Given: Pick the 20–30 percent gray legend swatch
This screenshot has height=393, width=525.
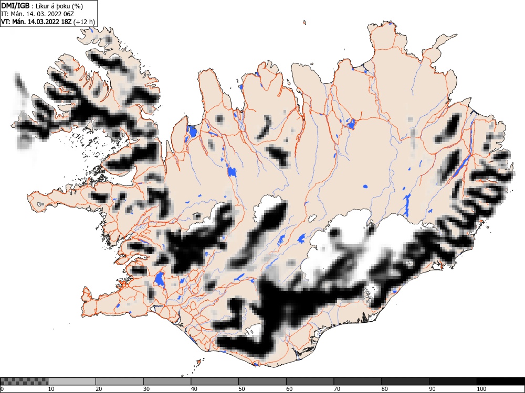Looking at the screenshot, I should [120, 381].
